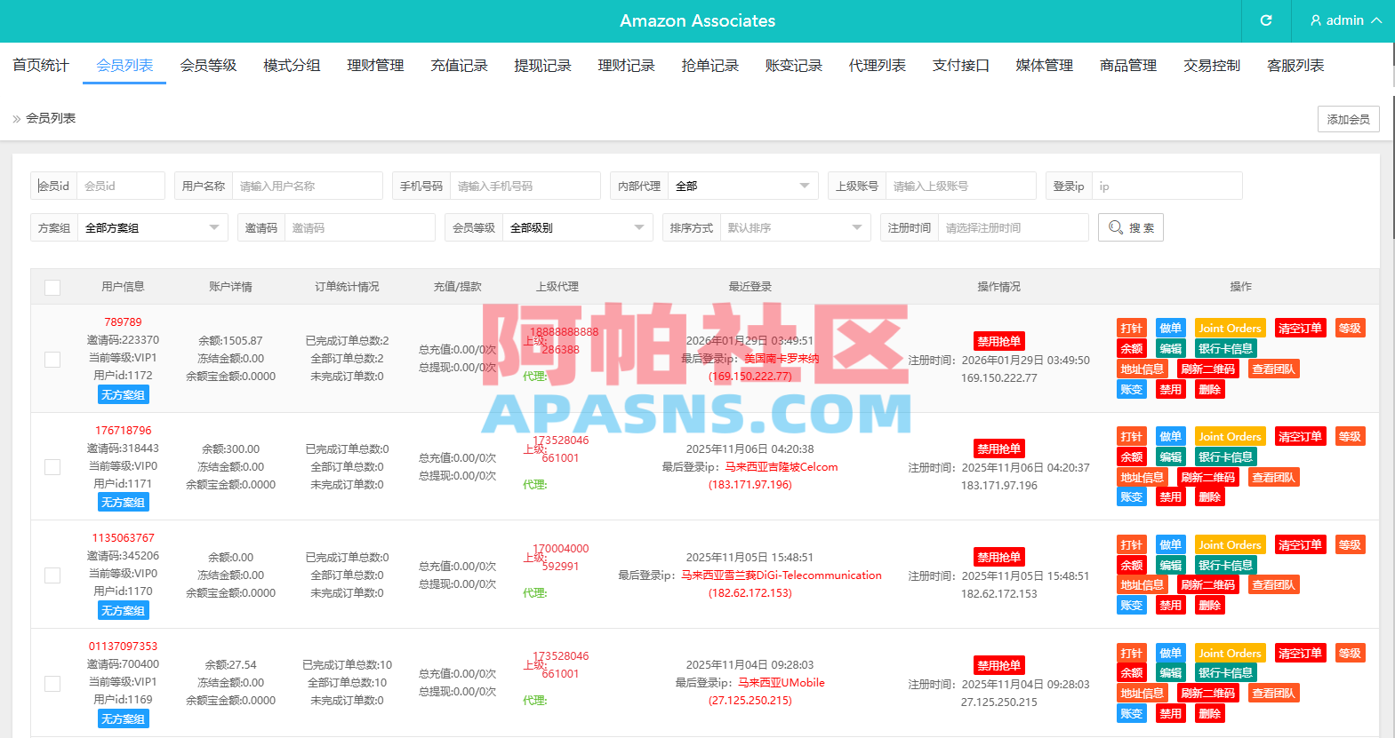
Task: Click breadcrumb chevron before 会员列表
Action: coord(16,118)
